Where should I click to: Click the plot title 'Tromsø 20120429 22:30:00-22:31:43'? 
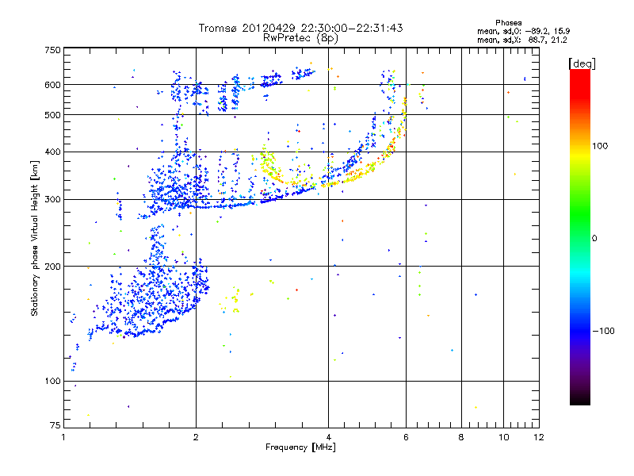301,28
